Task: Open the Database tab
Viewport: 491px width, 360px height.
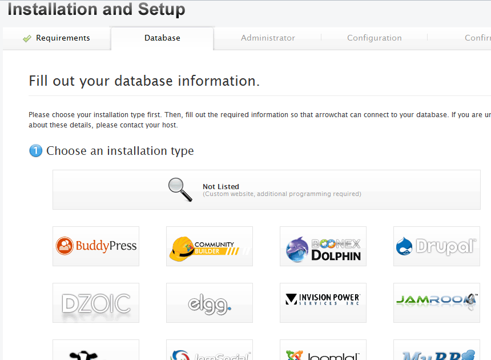Action: (x=162, y=38)
